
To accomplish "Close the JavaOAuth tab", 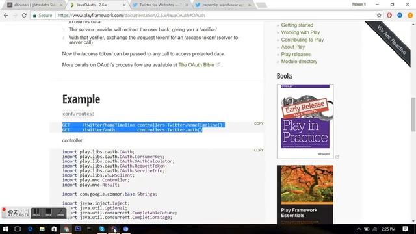I will click(x=124, y=5).
